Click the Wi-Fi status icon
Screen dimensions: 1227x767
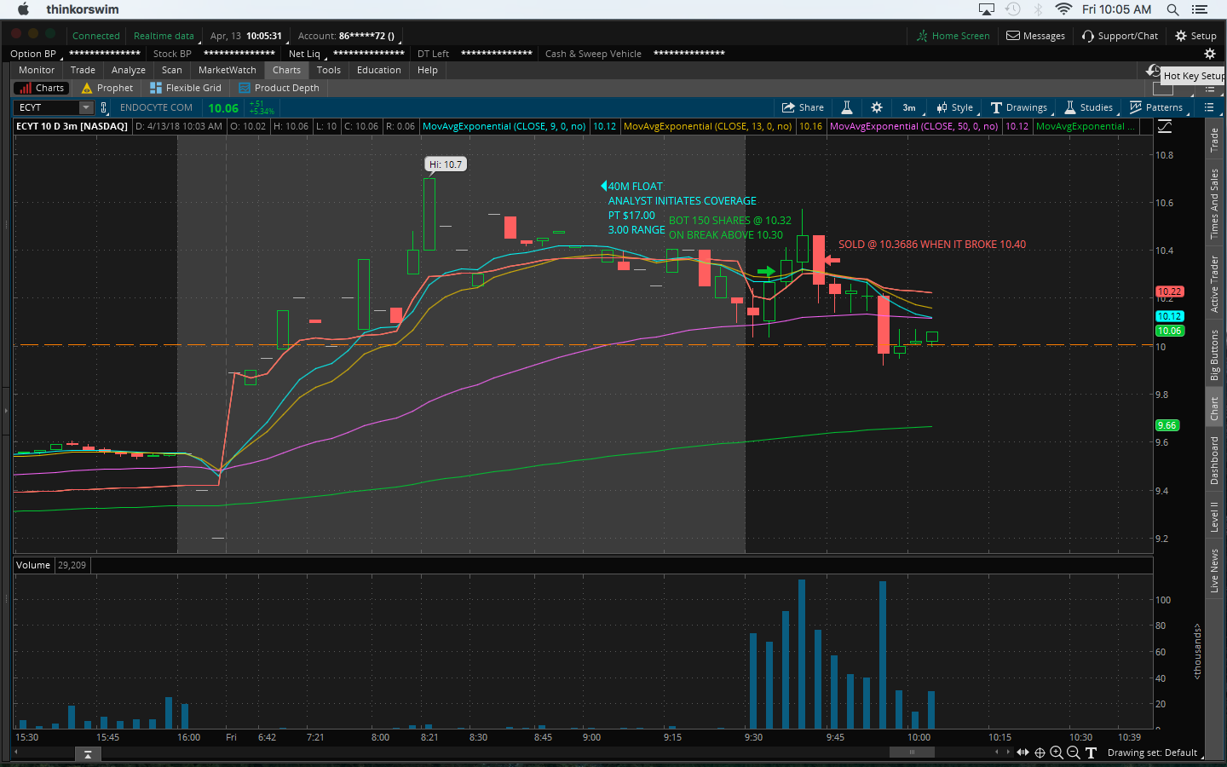point(1063,9)
